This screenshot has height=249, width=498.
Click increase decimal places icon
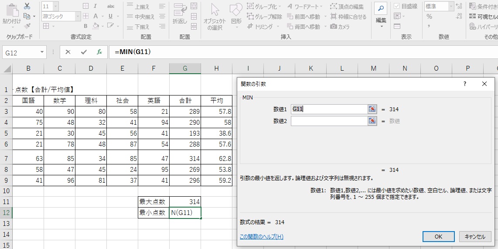pyautogui.click(x=459, y=6)
